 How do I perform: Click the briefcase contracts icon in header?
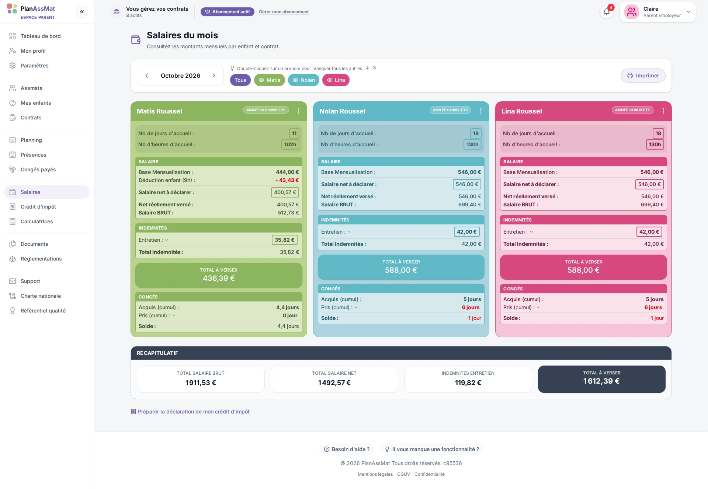[117, 12]
